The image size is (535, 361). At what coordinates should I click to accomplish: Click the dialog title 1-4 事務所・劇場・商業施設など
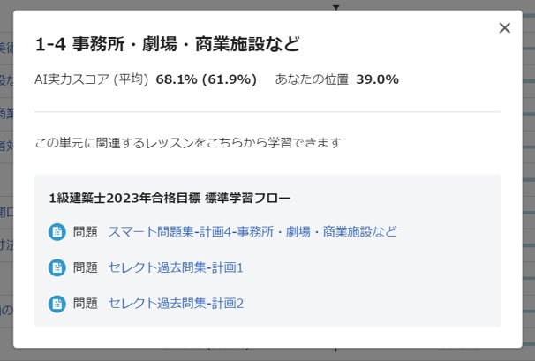(x=167, y=44)
